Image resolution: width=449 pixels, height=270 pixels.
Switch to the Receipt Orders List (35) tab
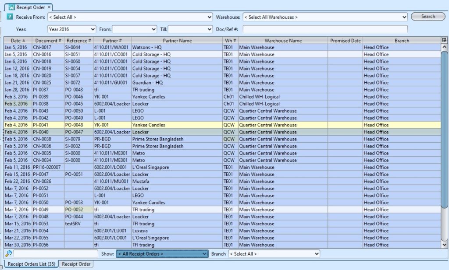pyautogui.click(x=32, y=264)
